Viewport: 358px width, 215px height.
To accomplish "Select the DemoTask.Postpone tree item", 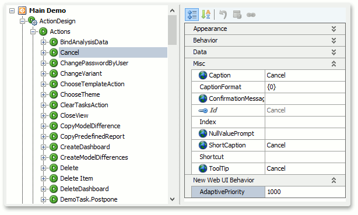I will pyautogui.click(x=89, y=199).
